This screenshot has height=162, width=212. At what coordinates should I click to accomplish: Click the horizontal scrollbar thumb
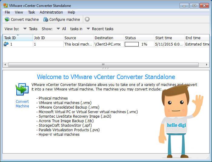point(104,65)
